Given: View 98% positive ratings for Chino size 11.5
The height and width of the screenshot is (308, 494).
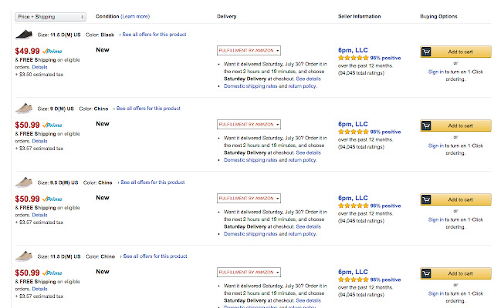Looking at the screenshot, I should click(385, 280).
